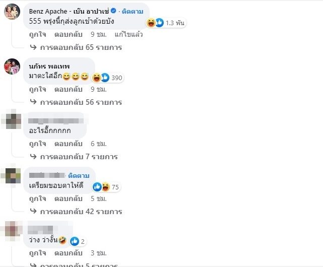
Task: Like Benz Apache's comment with ถูกใจ
Action: [37, 34]
